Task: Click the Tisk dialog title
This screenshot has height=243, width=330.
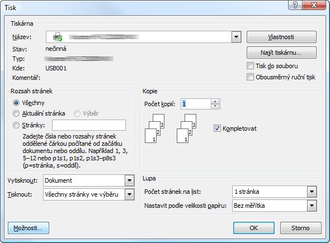Action: 10,8
